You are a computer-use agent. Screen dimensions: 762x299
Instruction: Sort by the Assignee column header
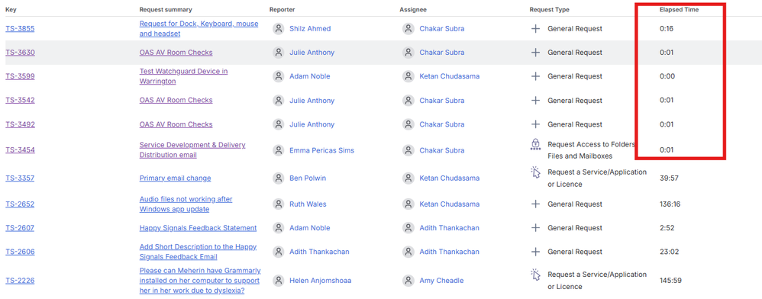[x=413, y=9]
